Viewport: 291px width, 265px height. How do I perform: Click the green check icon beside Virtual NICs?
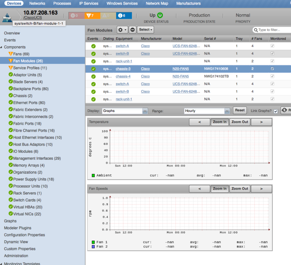coord(11,214)
